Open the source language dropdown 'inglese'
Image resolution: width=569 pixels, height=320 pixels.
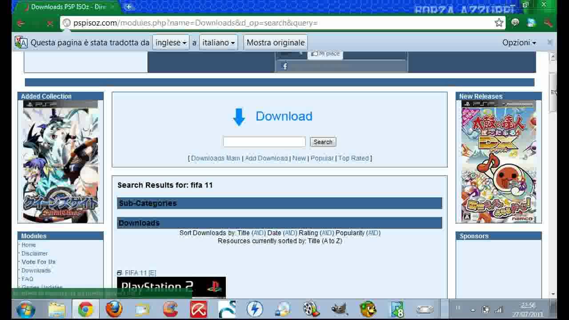pyautogui.click(x=171, y=43)
